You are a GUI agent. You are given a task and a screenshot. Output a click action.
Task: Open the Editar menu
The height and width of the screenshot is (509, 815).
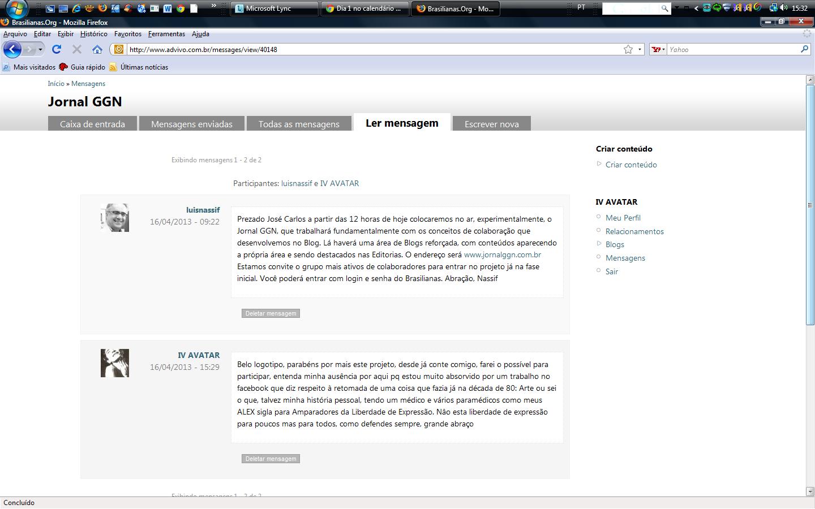42,34
